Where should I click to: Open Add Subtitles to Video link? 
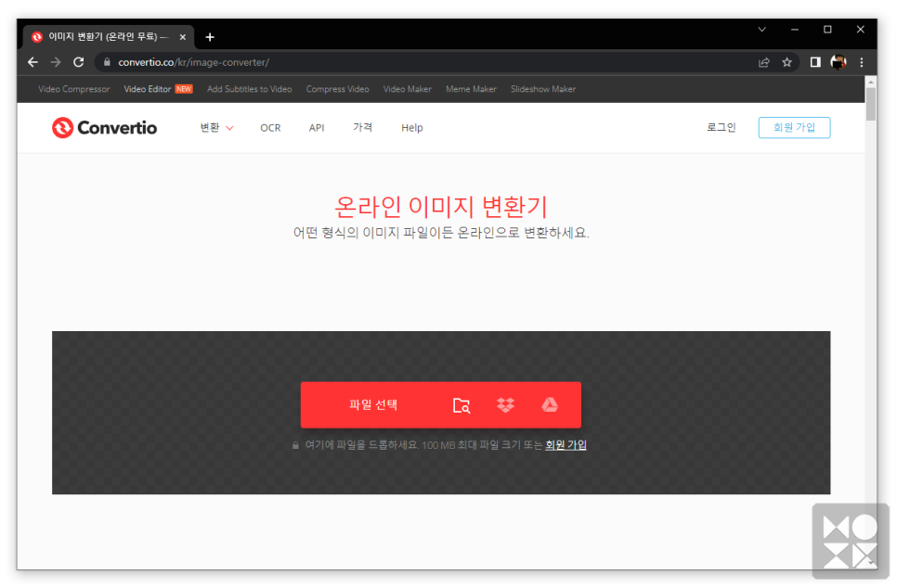click(x=250, y=89)
